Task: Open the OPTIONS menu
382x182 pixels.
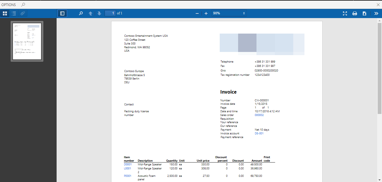Action: coord(9,5)
